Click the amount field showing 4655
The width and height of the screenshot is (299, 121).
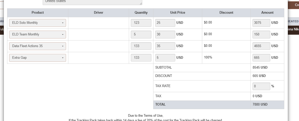pos(261,46)
